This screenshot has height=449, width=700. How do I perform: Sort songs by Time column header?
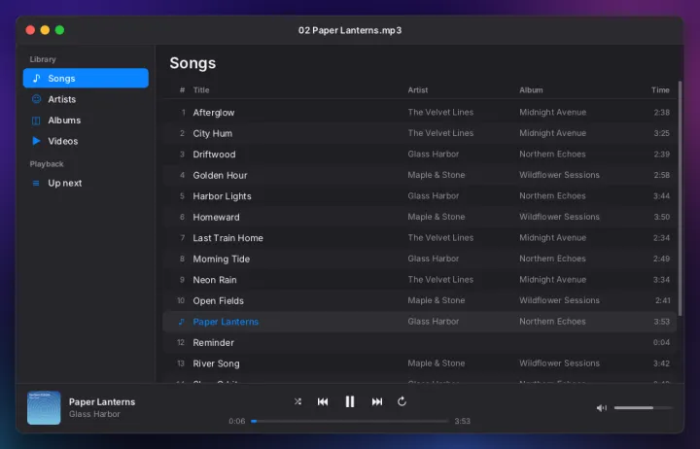660,90
